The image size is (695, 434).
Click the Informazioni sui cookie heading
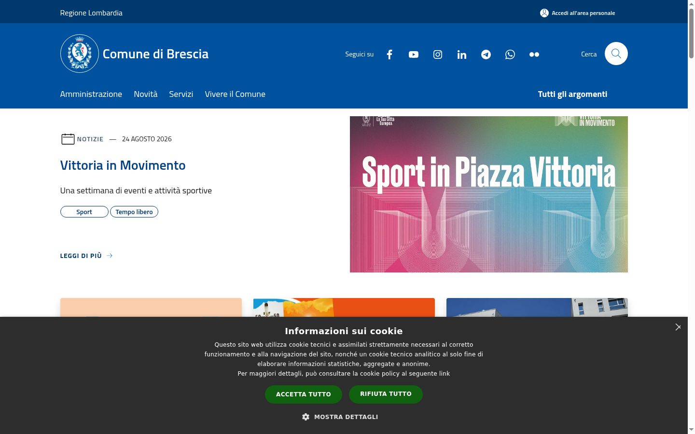point(344,331)
